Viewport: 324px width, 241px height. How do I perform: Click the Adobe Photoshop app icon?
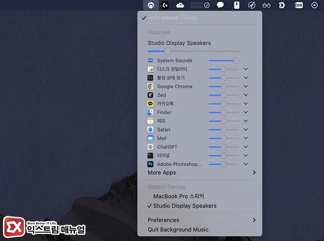tap(150, 164)
